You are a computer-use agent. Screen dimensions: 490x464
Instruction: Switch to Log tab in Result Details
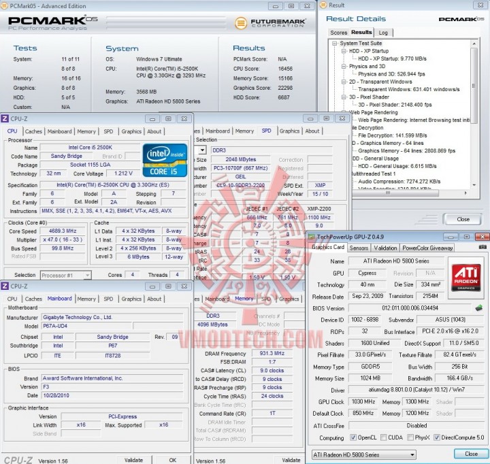point(383,33)
